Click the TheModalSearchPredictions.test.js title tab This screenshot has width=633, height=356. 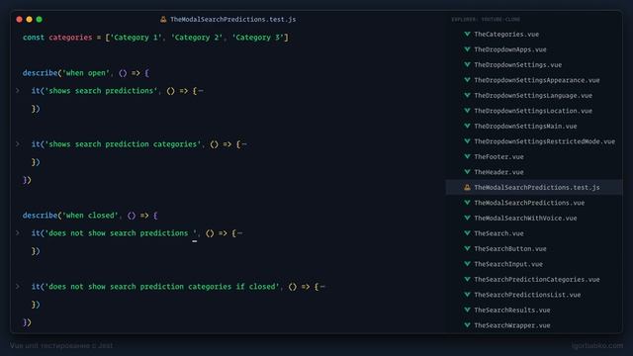coord(233,20)
